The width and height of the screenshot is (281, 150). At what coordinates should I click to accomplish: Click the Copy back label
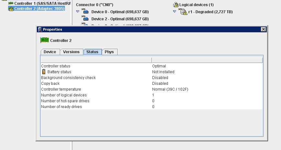[50, 84]
